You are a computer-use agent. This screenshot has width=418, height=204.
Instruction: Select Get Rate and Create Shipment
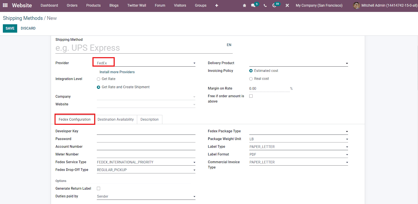point(98,87)
